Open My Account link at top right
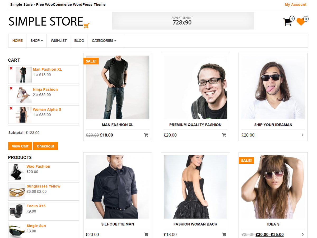 [x=296, y=4]
